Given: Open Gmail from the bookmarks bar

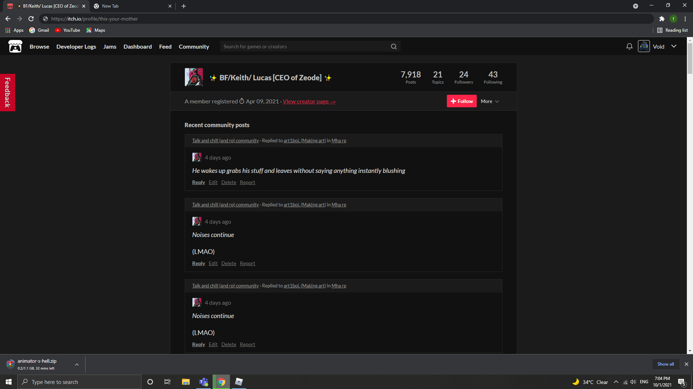Looking at the screenshot, I should point(39,30).
